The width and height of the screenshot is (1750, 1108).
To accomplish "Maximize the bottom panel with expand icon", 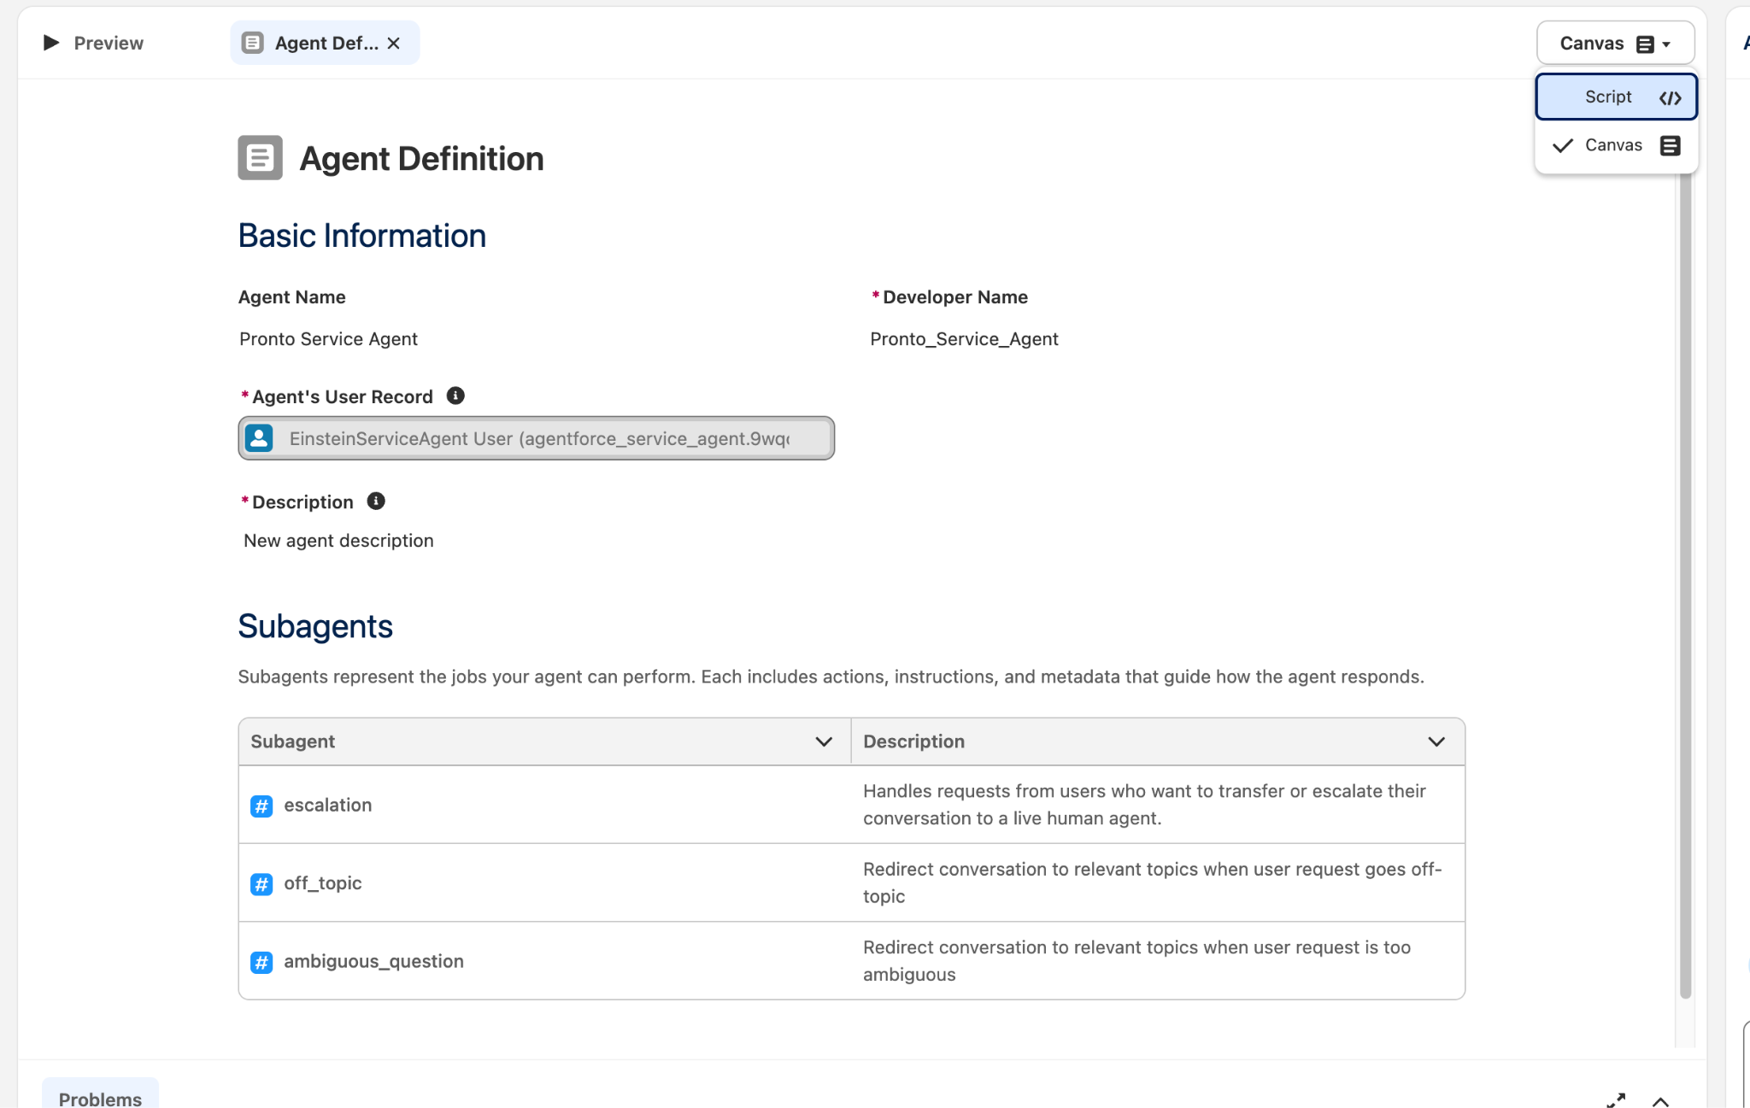I will 1616,1100.
